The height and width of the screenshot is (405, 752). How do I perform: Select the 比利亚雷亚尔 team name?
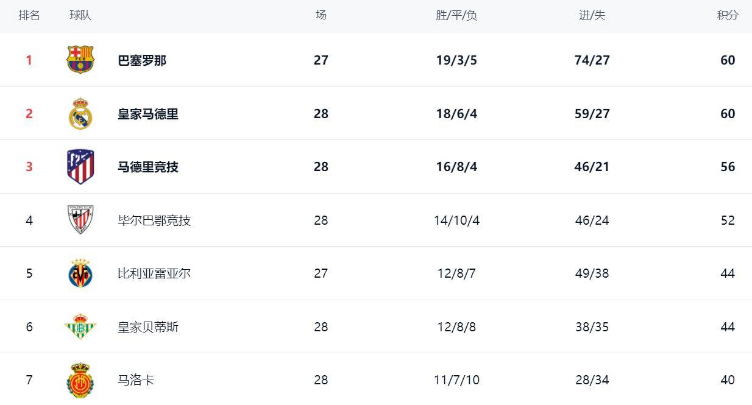(154, 273)
